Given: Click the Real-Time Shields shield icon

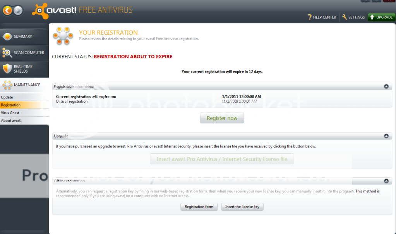Looking at the screenshot, I should coord(7,68).
